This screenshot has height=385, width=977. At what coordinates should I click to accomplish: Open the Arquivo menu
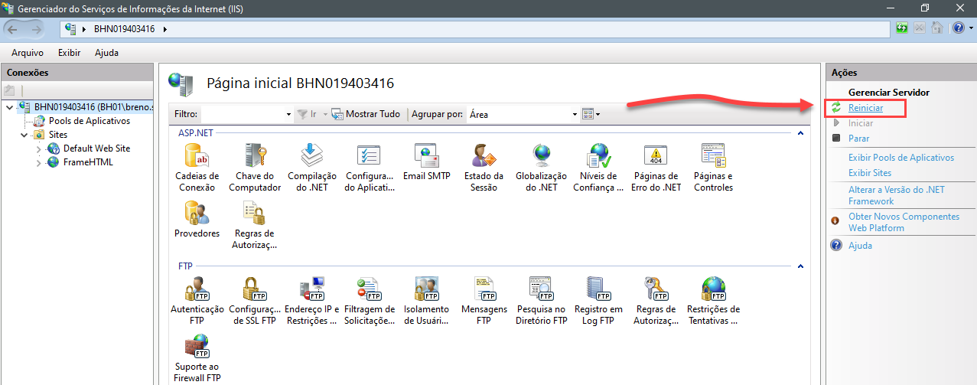point(28,53)
